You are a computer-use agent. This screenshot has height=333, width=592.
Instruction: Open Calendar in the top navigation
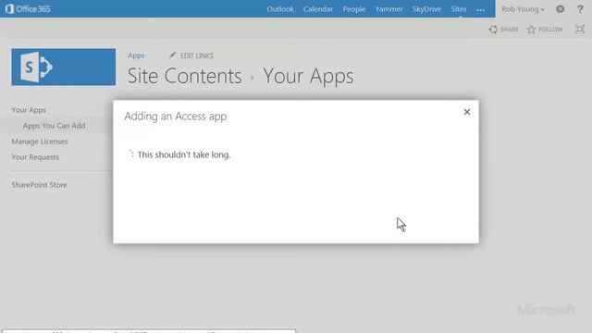[318, 9]
